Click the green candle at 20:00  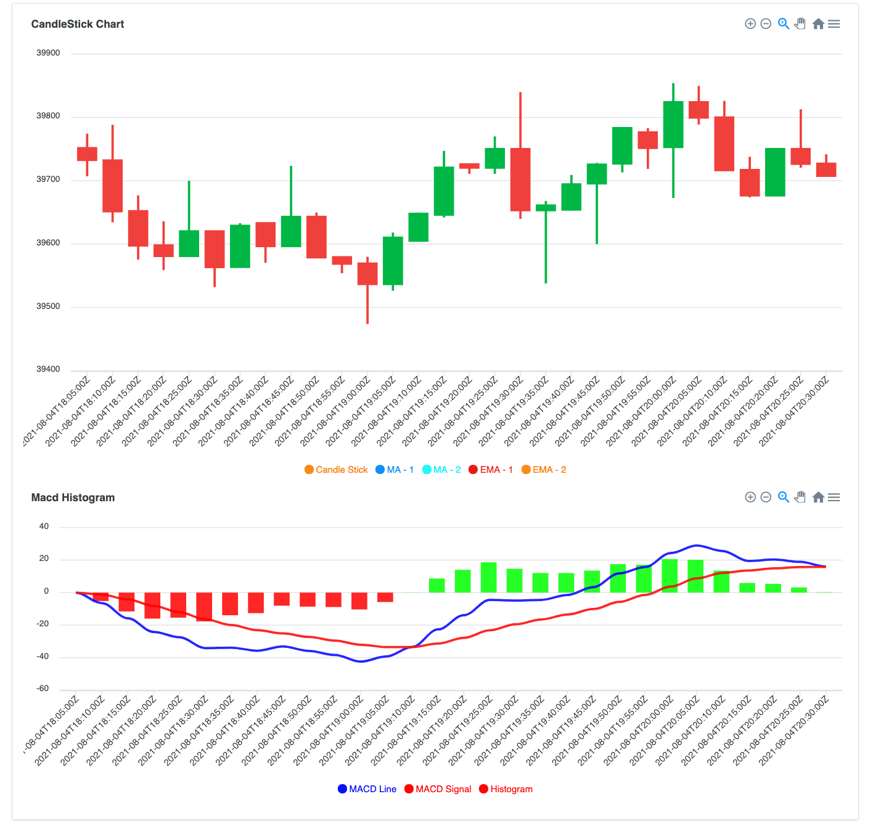pyautogui.click(x=673, y=125)
